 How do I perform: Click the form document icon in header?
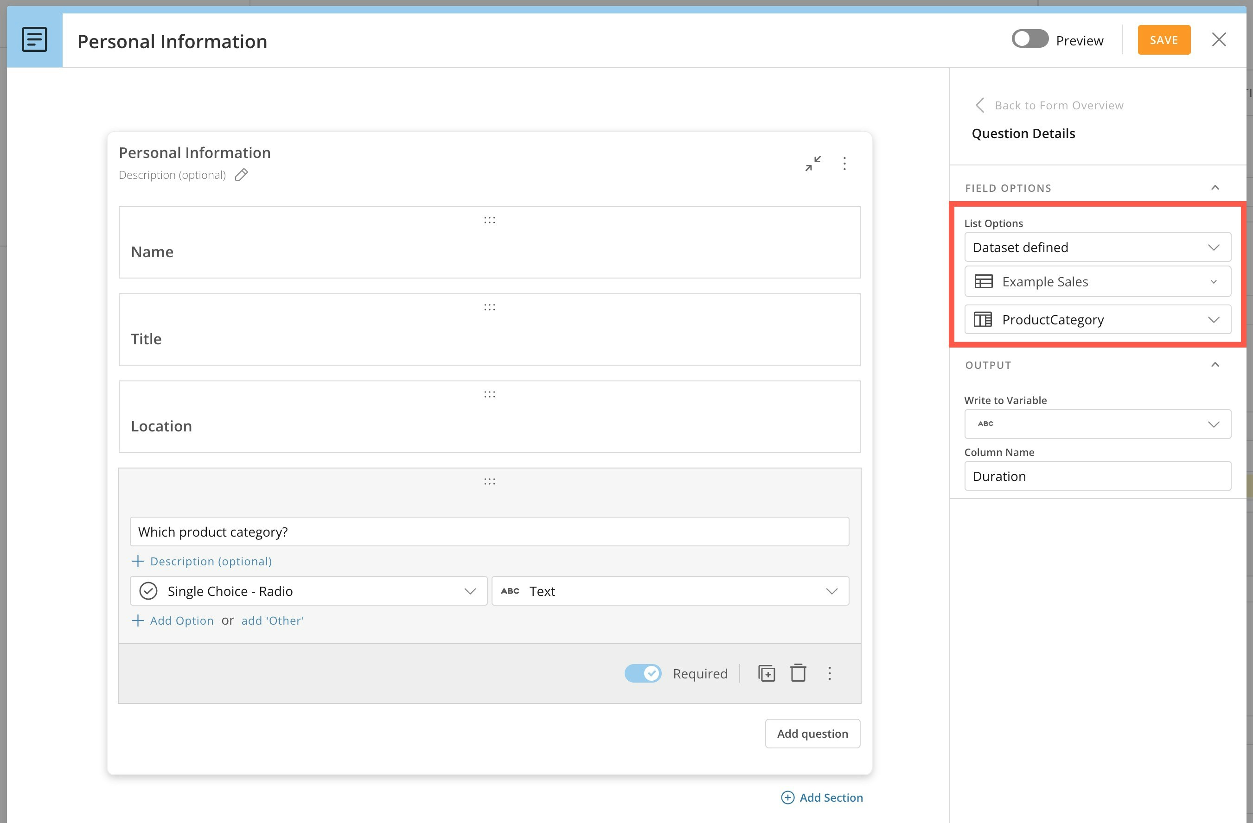click(x=34, y=40)
